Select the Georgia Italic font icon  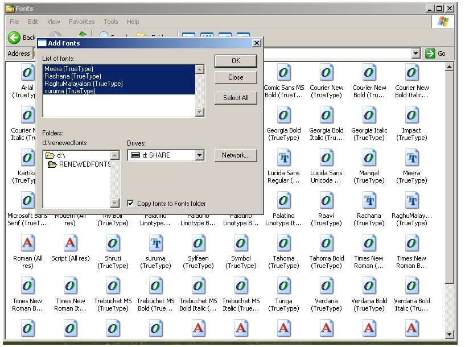pyautogui.click(x=369, y=115)
